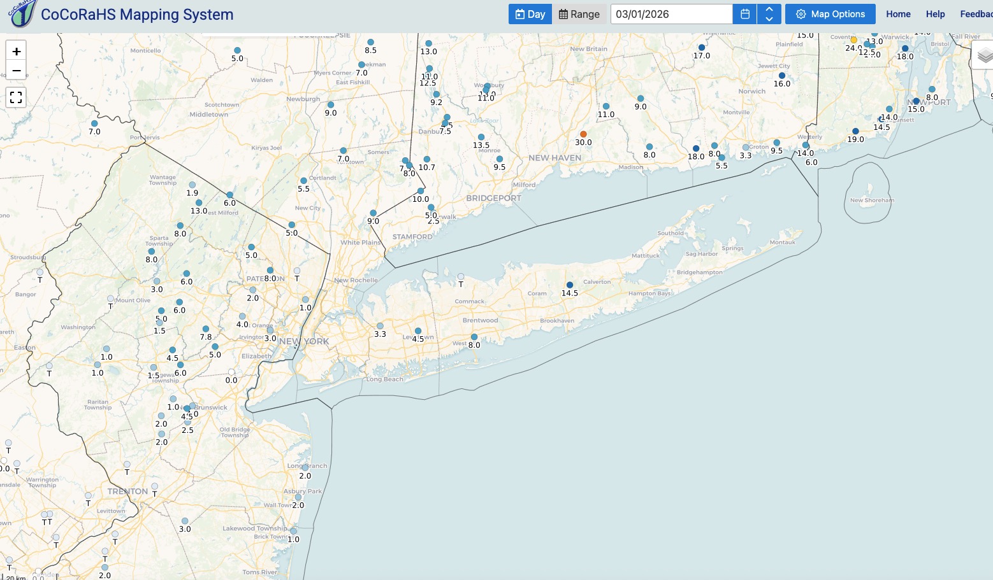Click the CoCoRaHS Mapping System title

pos(137,15)
